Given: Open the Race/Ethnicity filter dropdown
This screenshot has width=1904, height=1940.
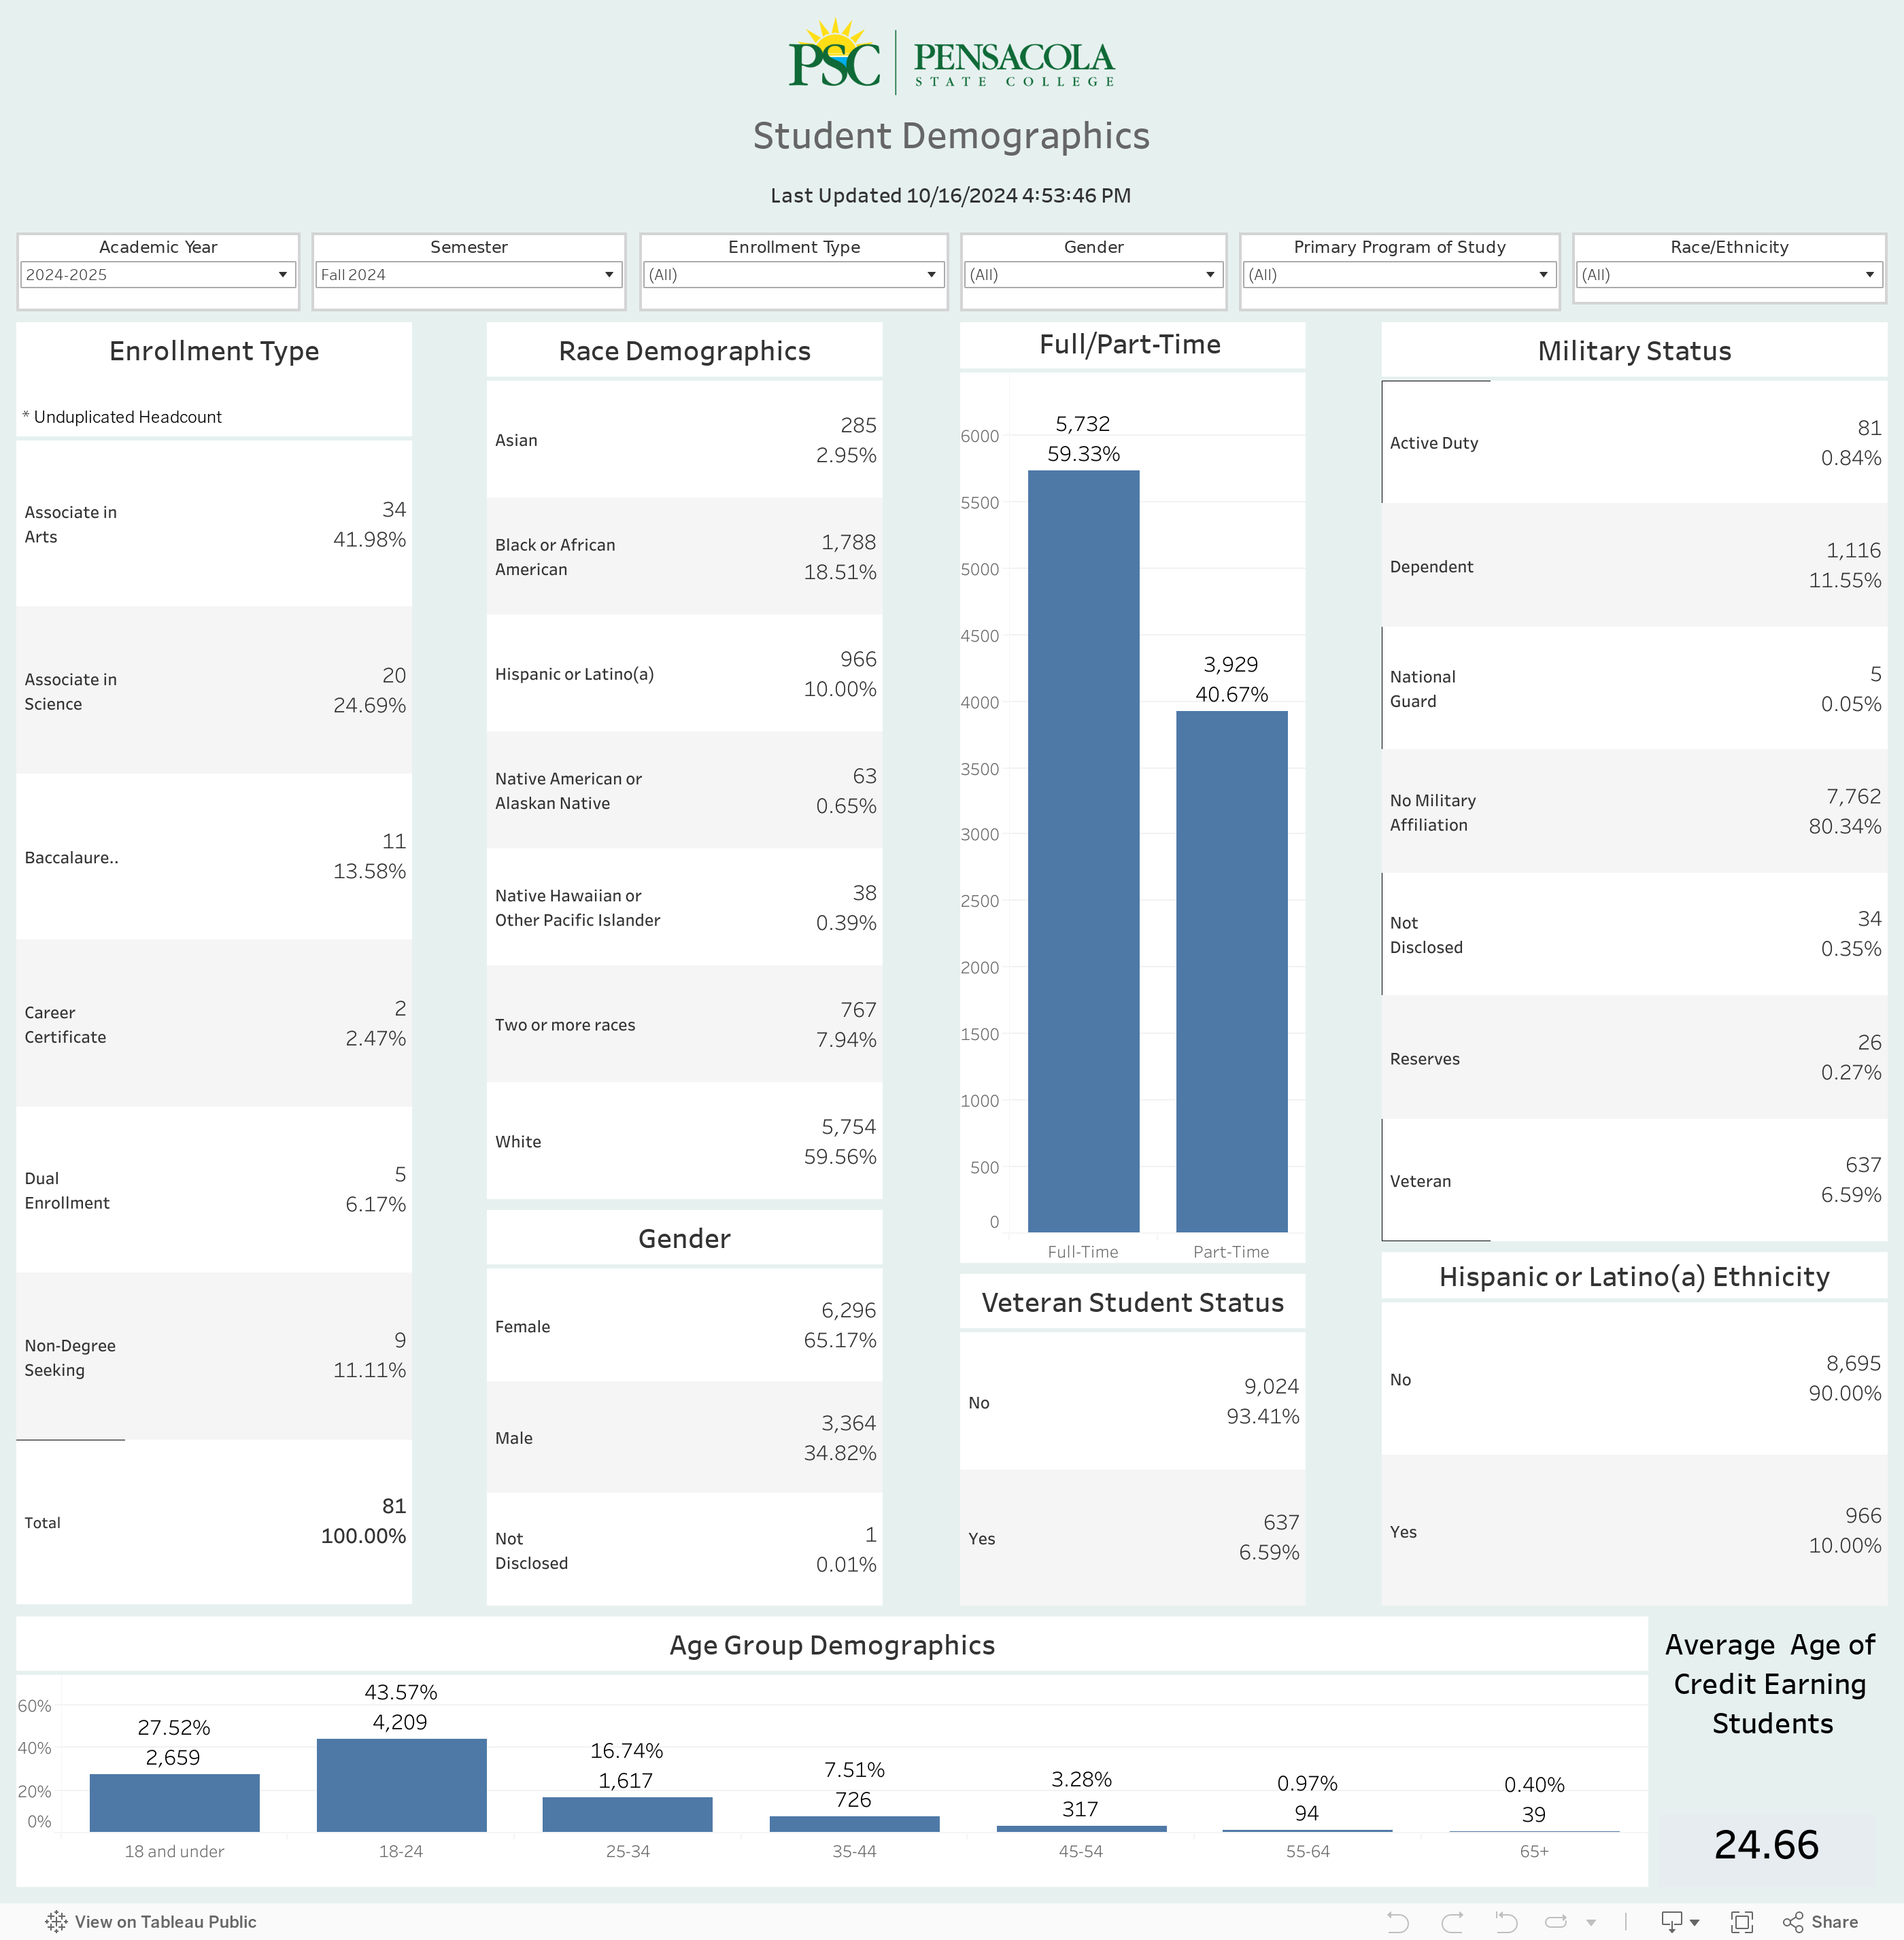Looking at the screenshot, I should 1730,274.
